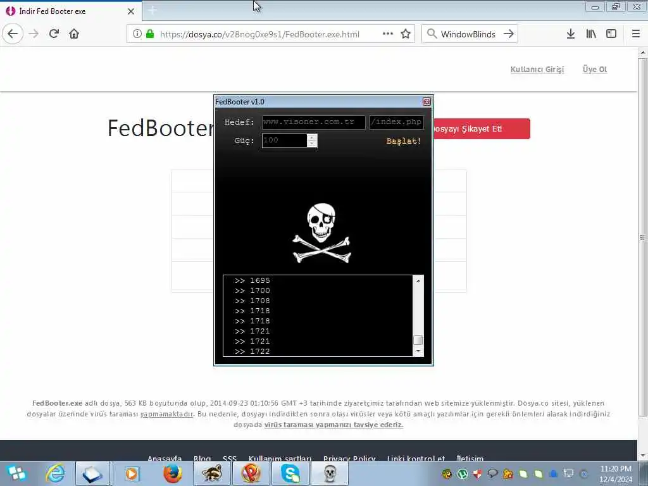Open the downloads panel
648x486 pixels.
click(571, 34)
